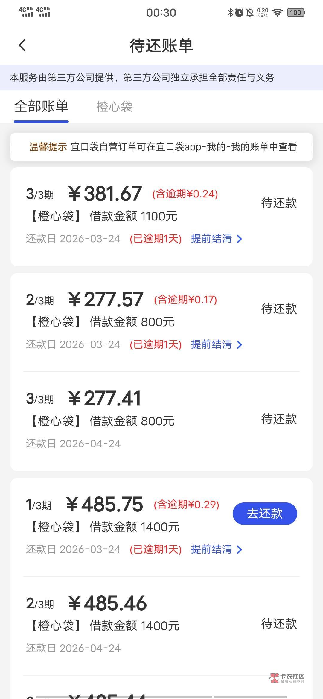Viewport: 323px width, 699px height.
Task: Switch to the 全部账单 tab
Action: pyautogui.click(x=41, y=107)
